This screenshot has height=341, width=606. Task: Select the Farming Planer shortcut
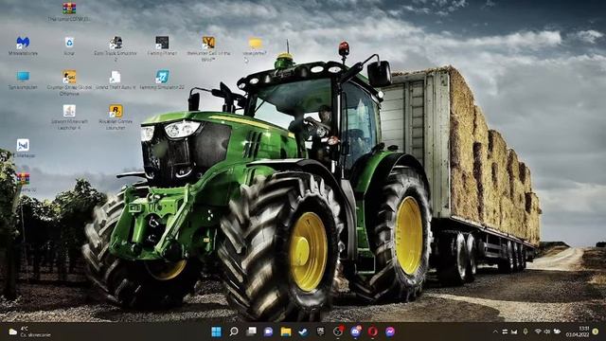162,43
